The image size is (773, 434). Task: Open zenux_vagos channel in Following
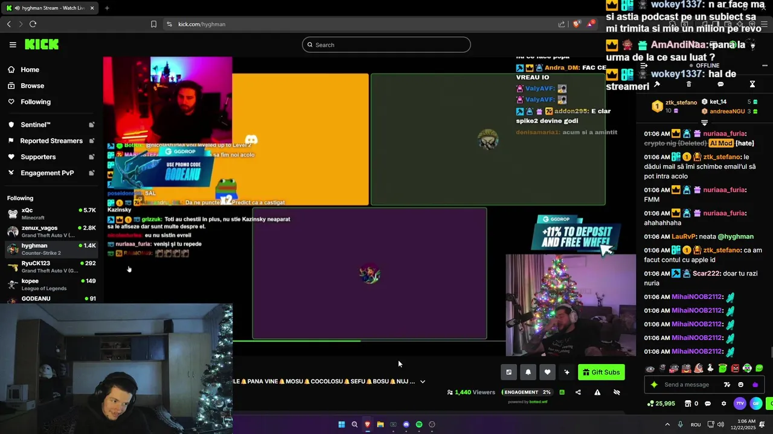(x=51, y=231)
